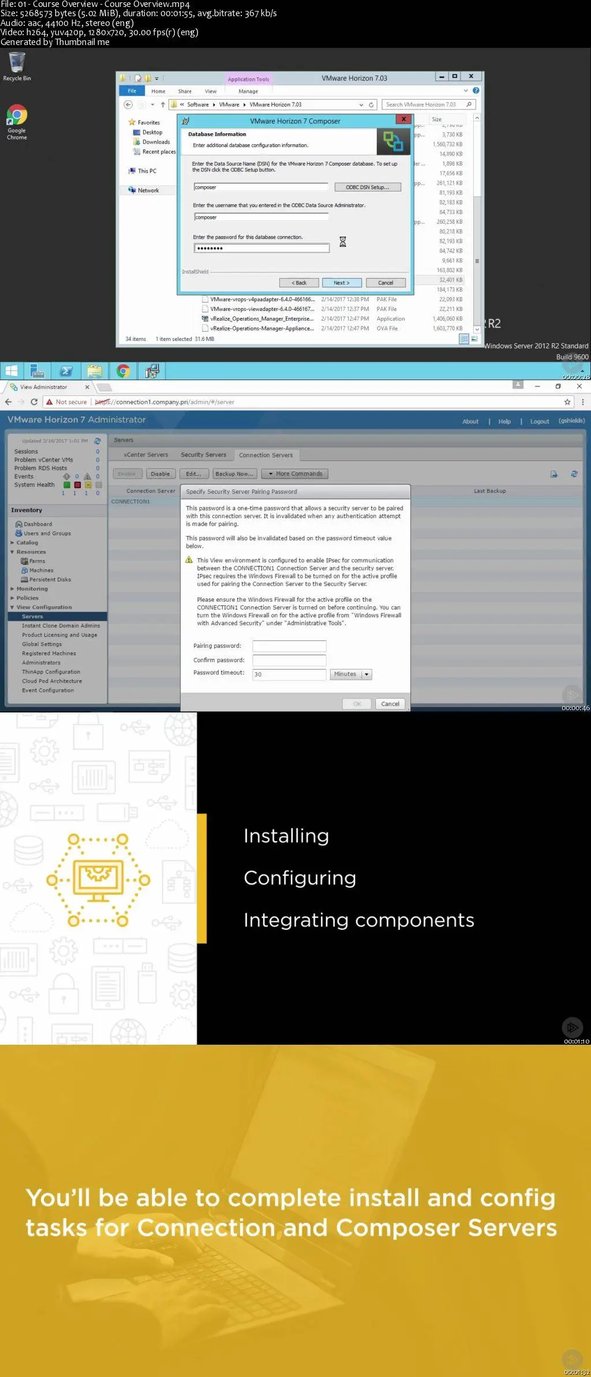The width and height of the screenshot is (591, 1377).
Task: Bookmark this page with the star icon
Action: pyautogui.click(x=567, y=402)
